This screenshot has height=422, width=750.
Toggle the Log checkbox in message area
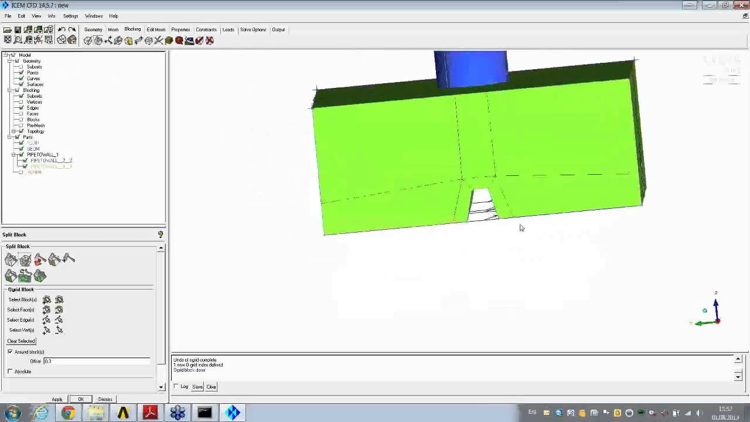coord(176,386)
